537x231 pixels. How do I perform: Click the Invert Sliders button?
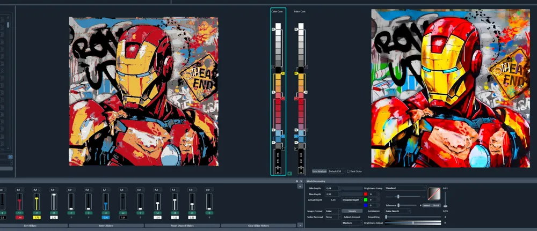point(106,226)
